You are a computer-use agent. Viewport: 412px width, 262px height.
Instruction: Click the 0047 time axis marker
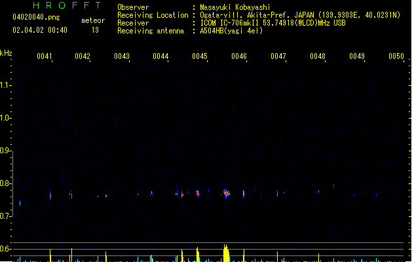(x=278, y=56)
